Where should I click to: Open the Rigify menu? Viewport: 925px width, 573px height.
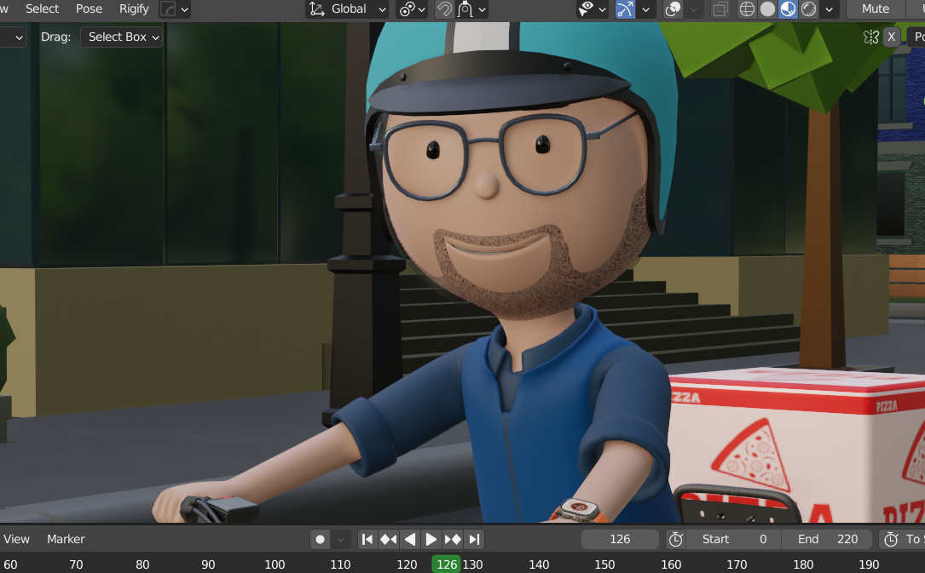pyautogui.click(x=134, y=9)
